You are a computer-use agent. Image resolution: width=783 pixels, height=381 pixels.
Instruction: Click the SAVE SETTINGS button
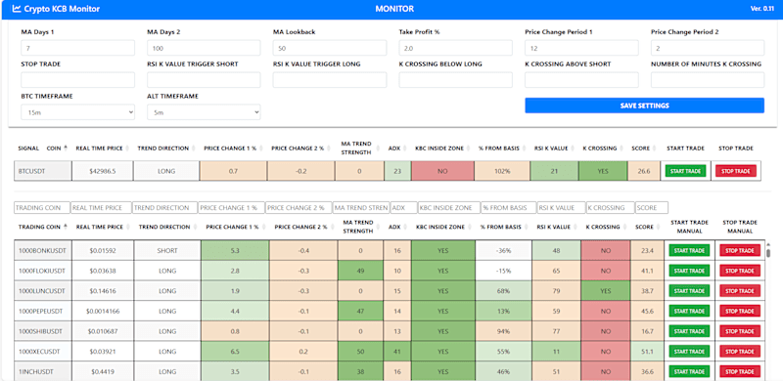pyautogui.click(x=644, y=106)
